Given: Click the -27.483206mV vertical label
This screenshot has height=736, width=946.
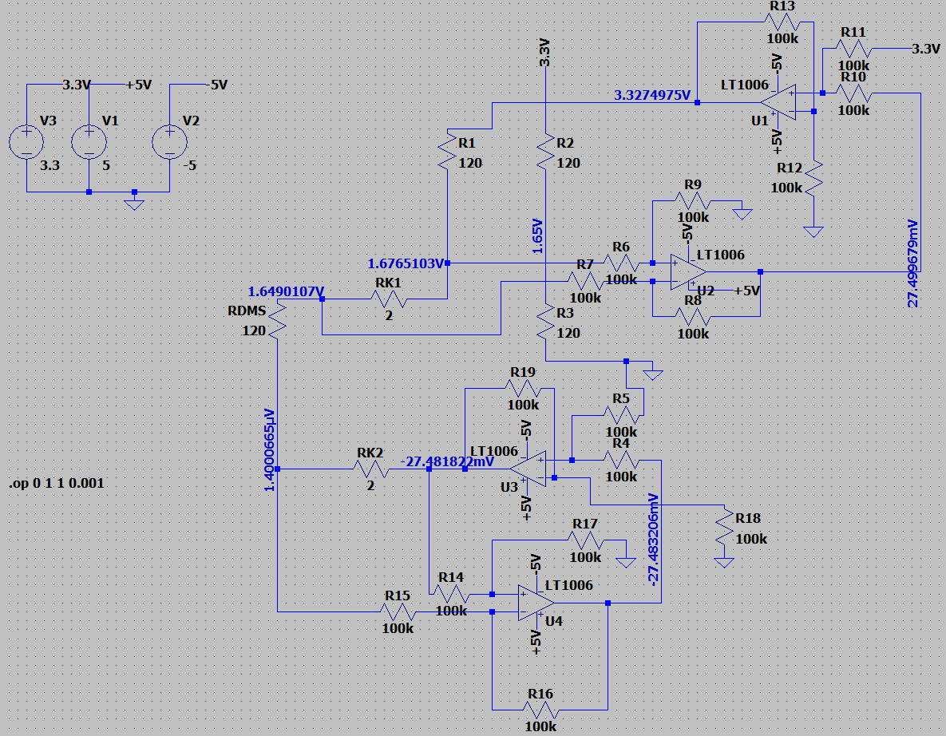Looking at the screenshot, I should [653, 539].
